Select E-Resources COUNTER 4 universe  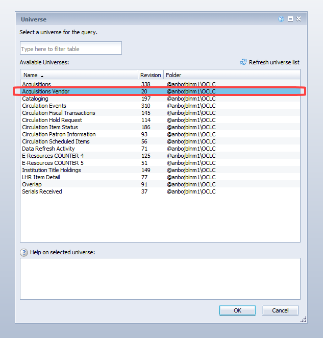click(x=160, y=156)
